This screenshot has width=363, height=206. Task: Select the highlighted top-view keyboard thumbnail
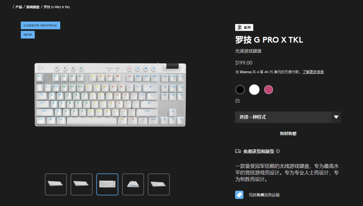click(x=107, y=184)
